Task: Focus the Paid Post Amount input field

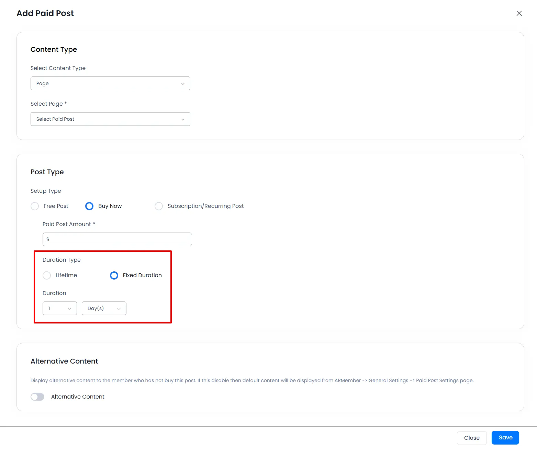Action: tap(120, 239)
